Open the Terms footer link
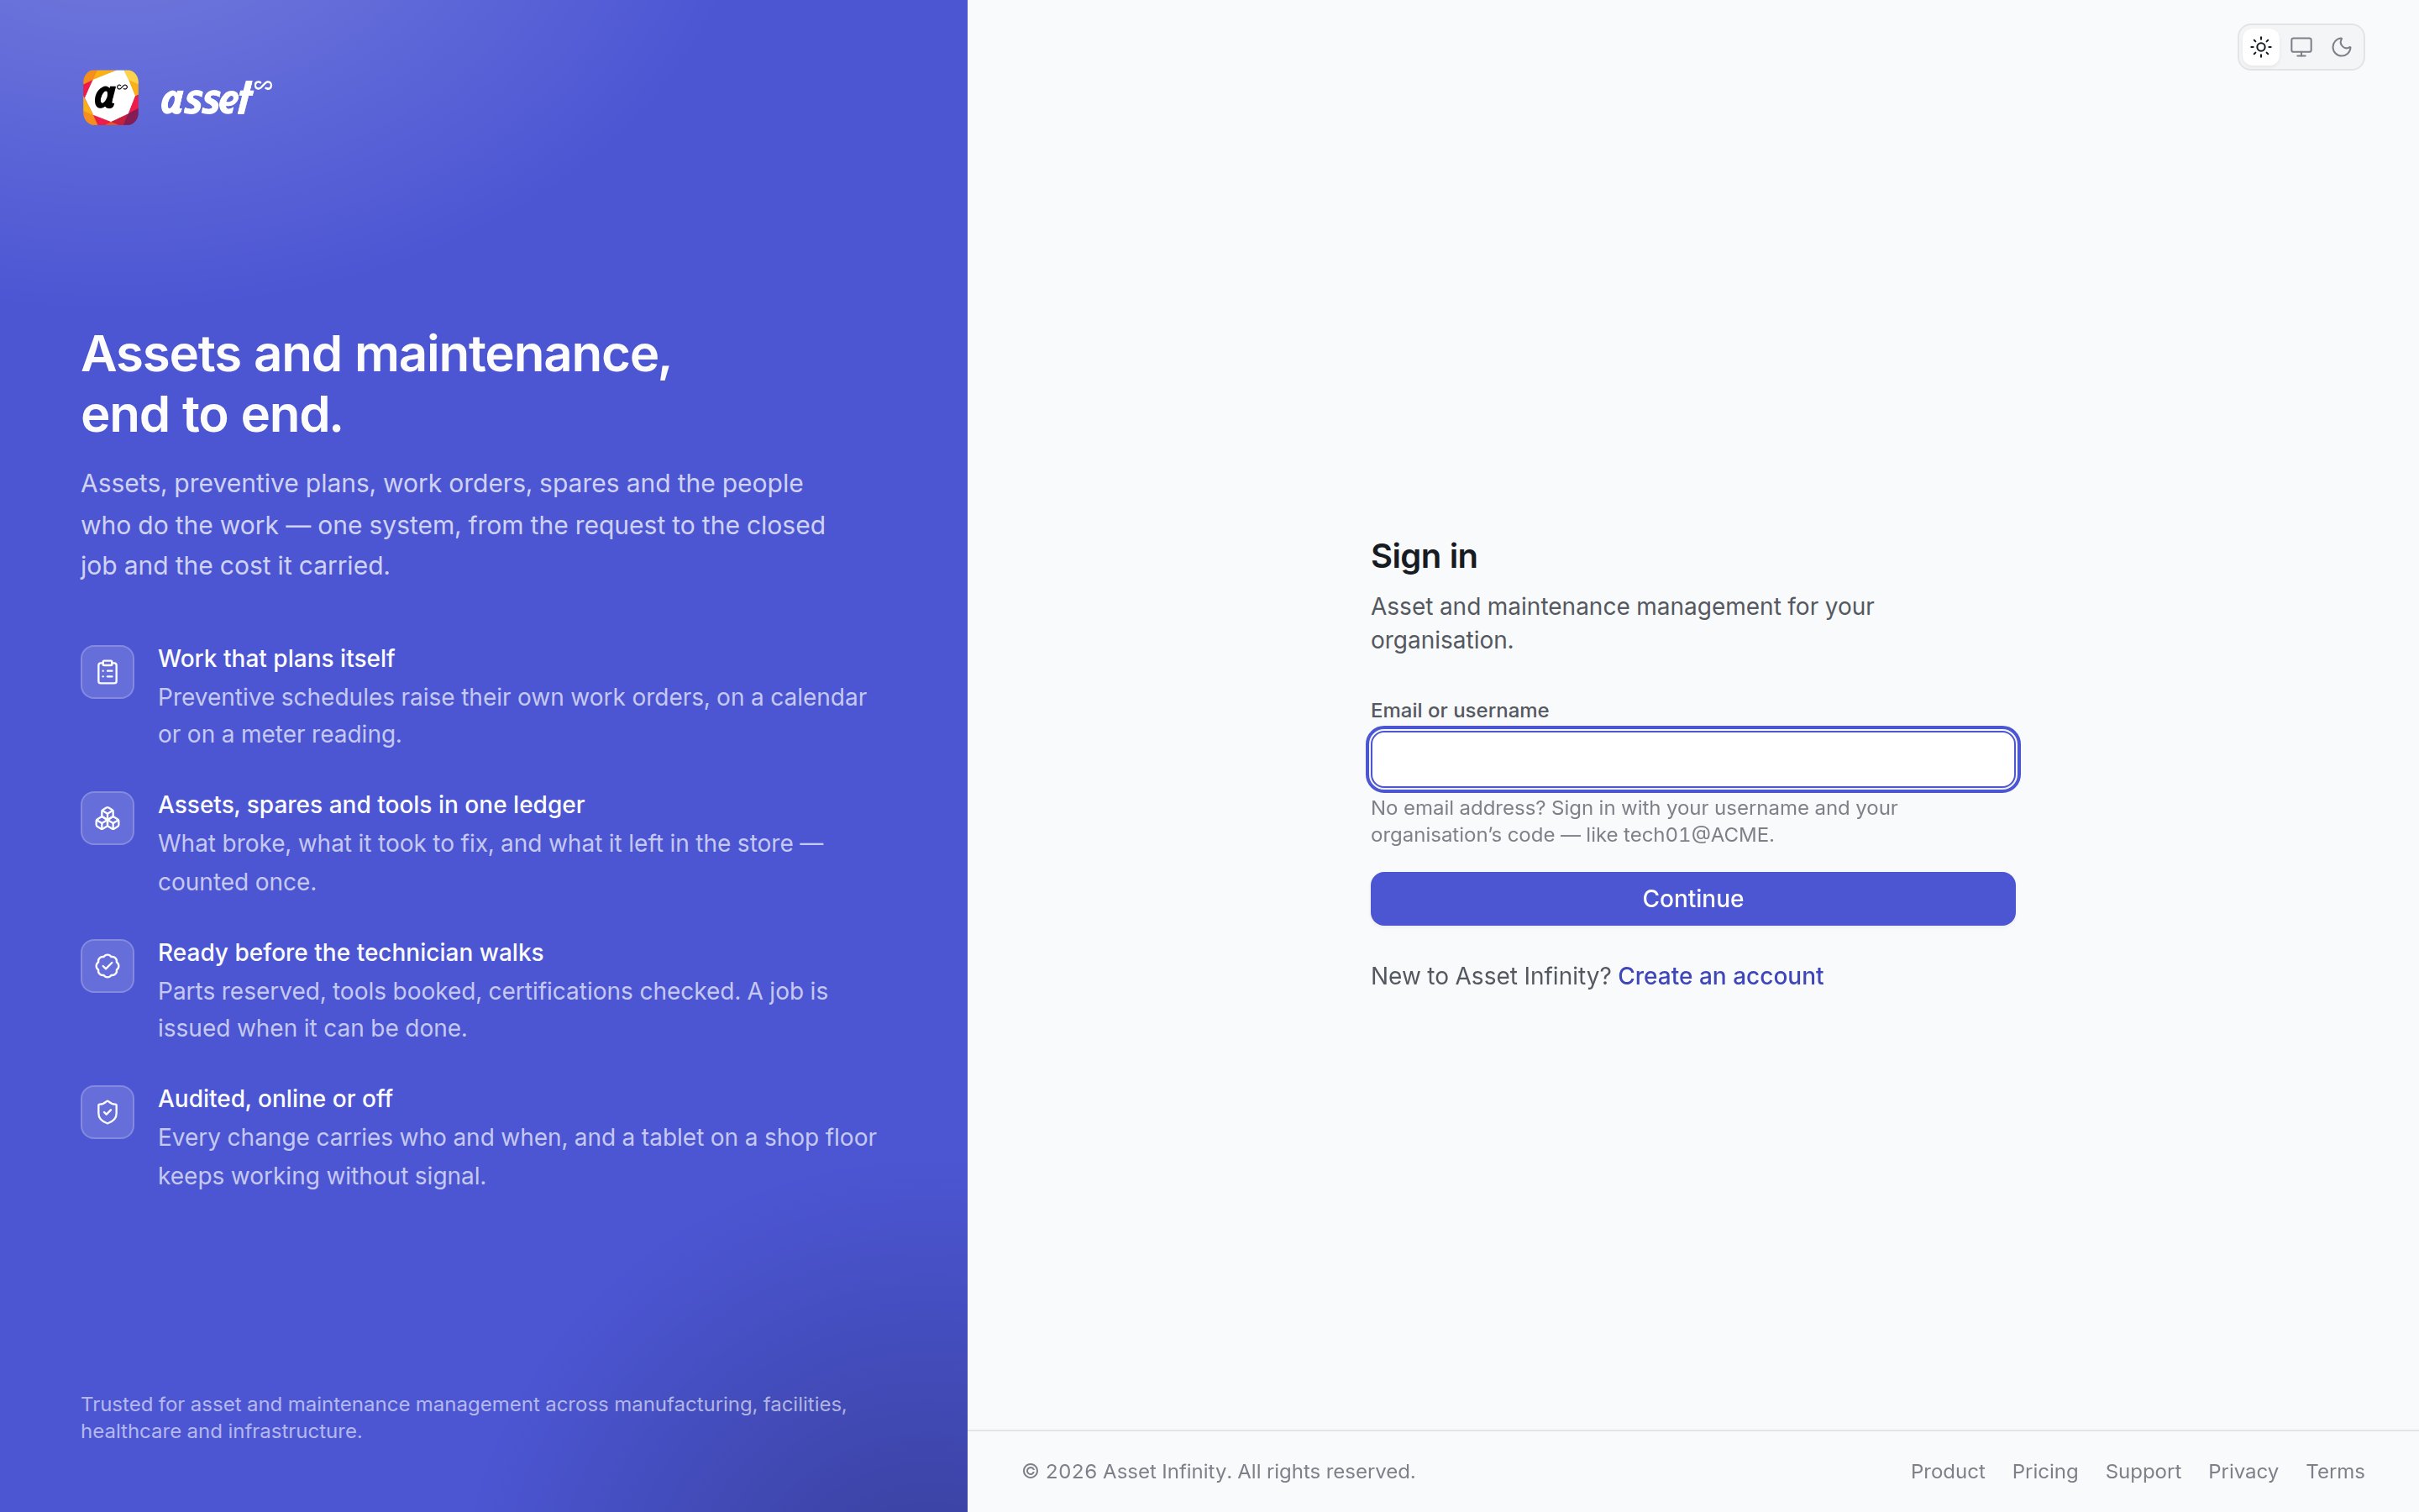The image size is (2419, 1512). 2335,1471
